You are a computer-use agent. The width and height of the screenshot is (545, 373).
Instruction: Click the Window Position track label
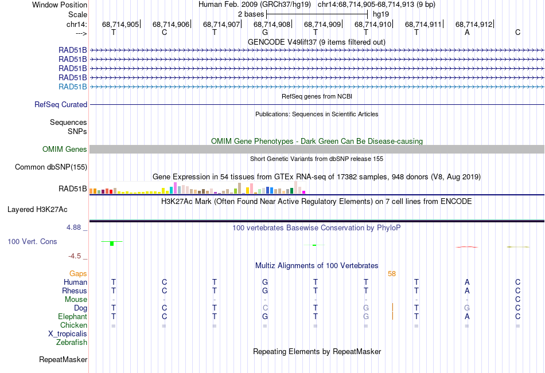(x=60, y=5)
